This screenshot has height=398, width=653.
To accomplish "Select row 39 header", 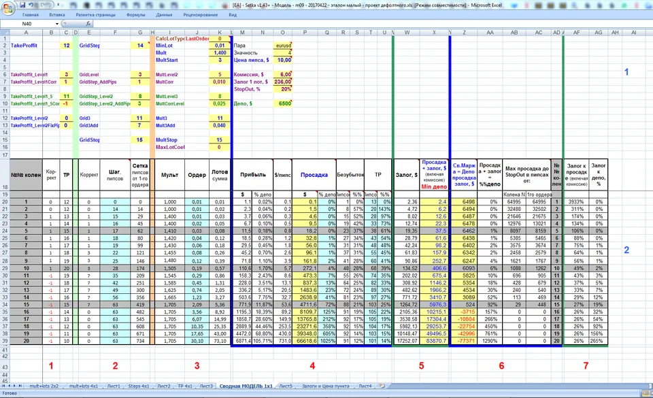I will pyautogui.click(x=5, y=341).
